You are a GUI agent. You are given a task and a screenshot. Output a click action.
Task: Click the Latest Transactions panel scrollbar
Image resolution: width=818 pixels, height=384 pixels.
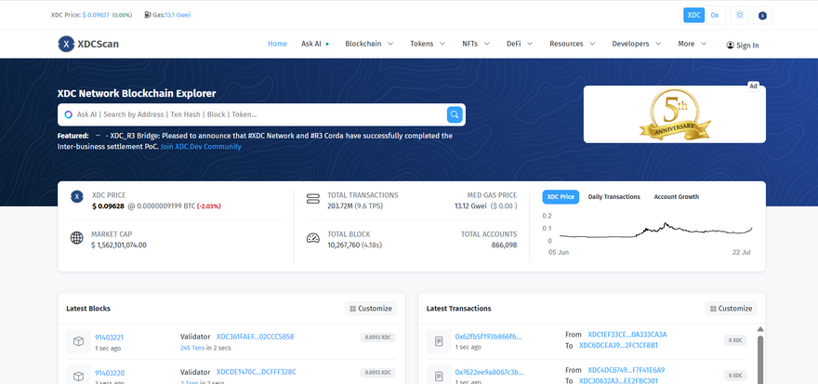click(x=760, y=358)
